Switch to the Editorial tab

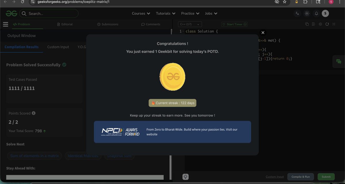(65, 24)
